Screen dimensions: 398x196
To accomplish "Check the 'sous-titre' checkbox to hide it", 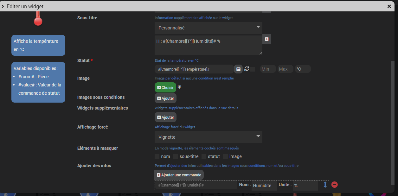I will point(176,156).
